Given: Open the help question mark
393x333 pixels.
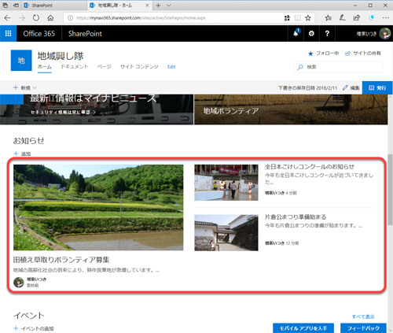Looking at the screenshot, I should tap(327, 34).
